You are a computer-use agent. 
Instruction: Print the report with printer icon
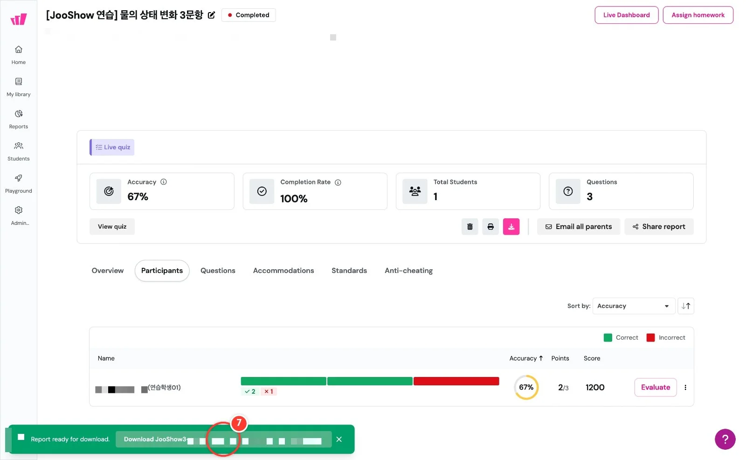(x=490, y=227)
